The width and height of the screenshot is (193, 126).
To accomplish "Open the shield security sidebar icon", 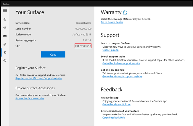I will [5, 61].
